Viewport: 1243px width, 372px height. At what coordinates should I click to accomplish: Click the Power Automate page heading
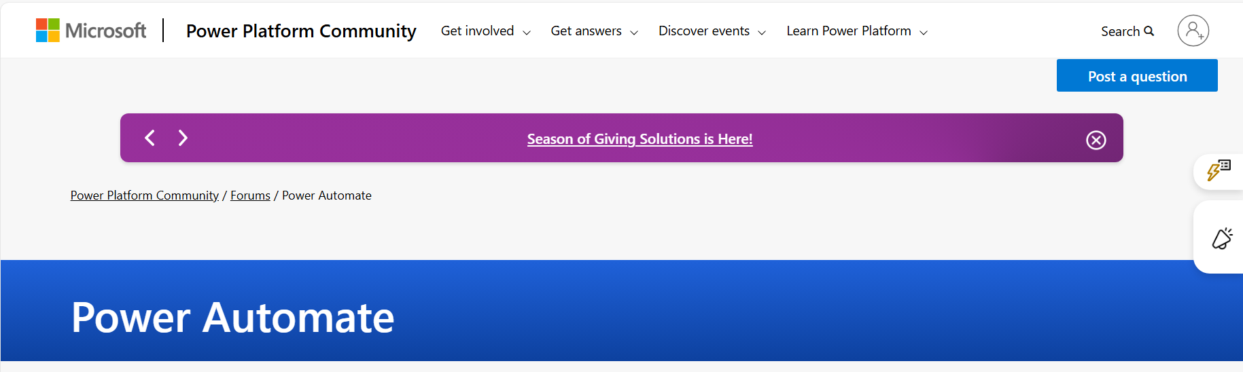click(232, 318)
